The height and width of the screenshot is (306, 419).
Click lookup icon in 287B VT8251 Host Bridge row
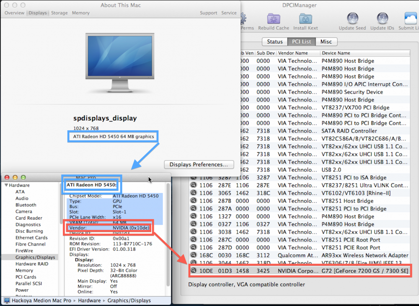pyautogui.click(x=194, y=200)
